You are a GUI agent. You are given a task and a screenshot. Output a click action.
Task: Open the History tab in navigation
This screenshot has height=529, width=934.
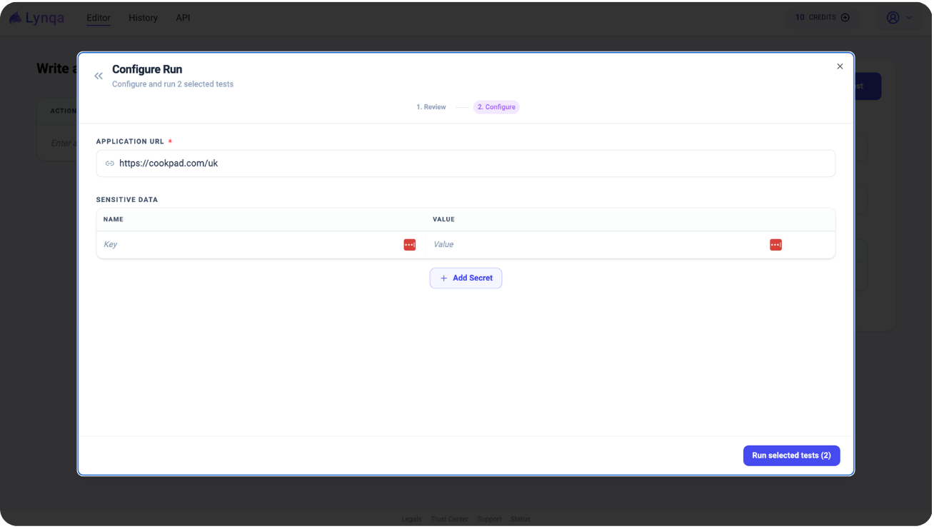coord(143,18)
